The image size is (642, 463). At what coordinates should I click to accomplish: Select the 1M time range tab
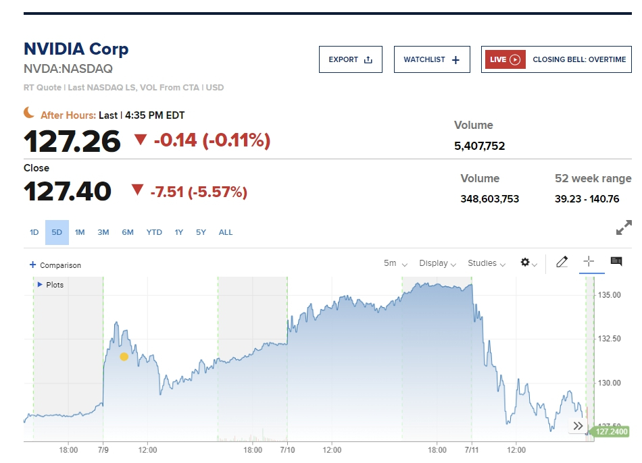[x=80, y=232]
